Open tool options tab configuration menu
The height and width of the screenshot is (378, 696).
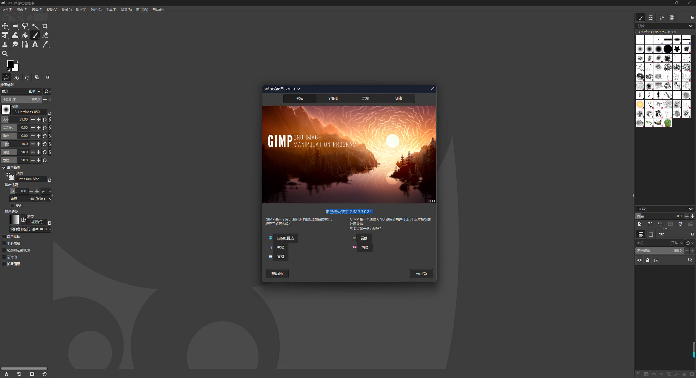[x=48, y=77]
